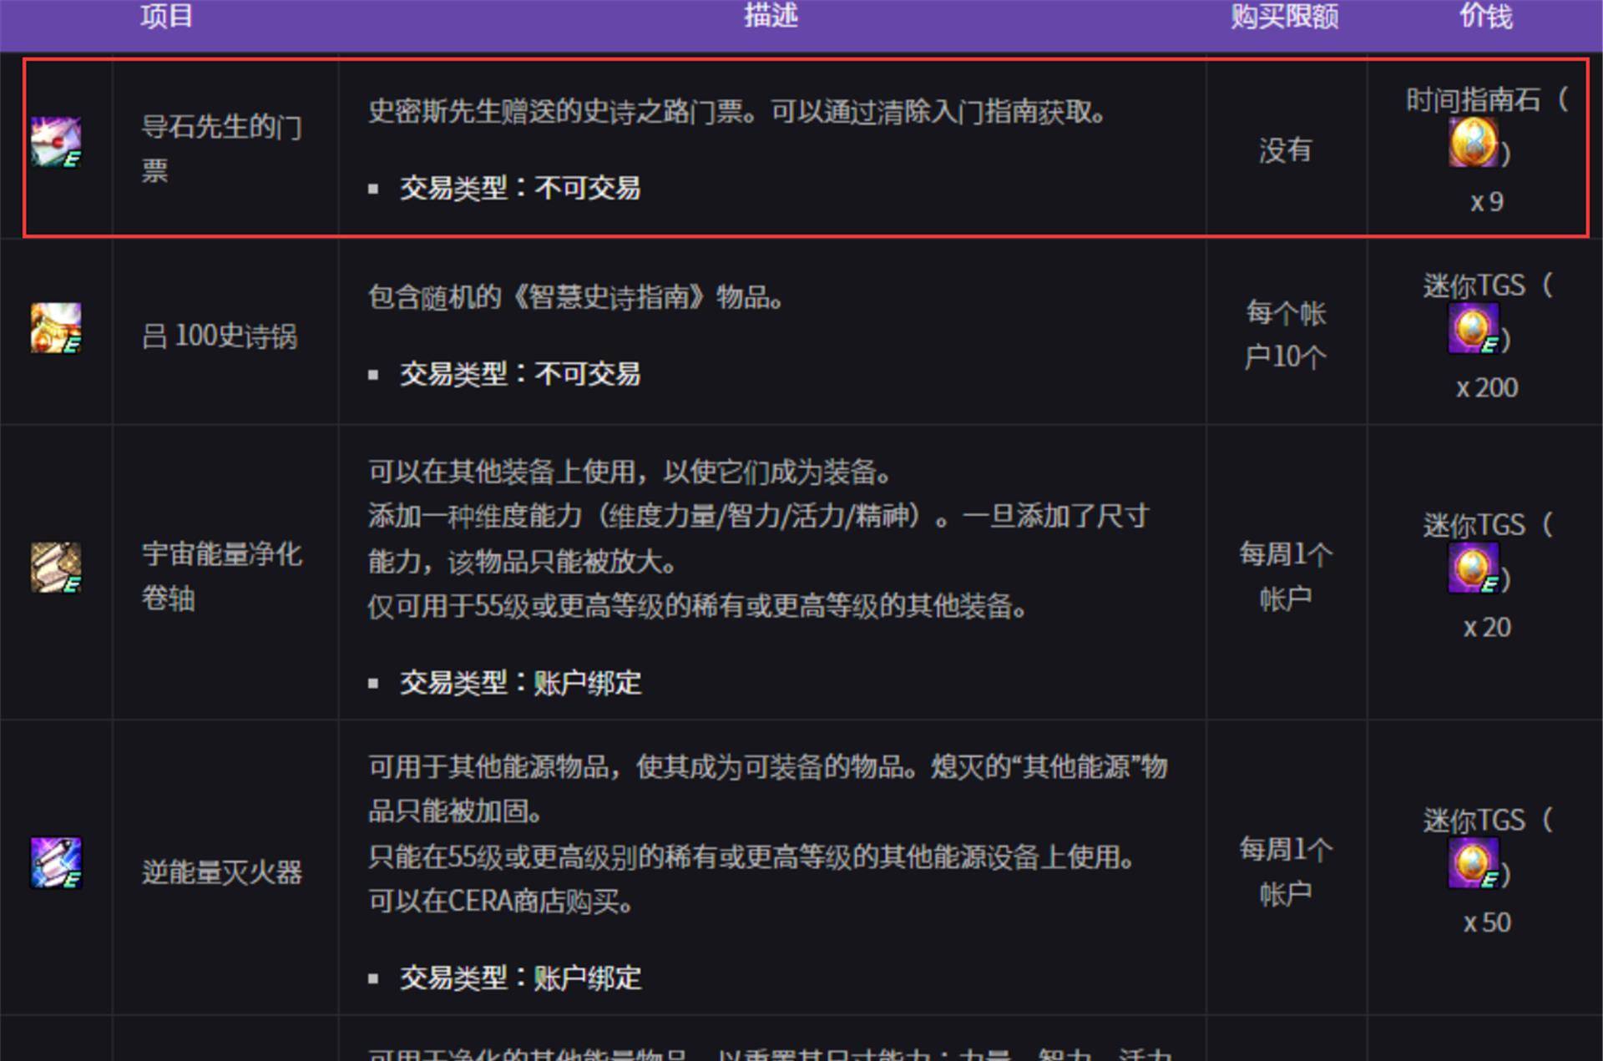Click the 迷你TGS coin icon priced x 200

coord(1473,328)
